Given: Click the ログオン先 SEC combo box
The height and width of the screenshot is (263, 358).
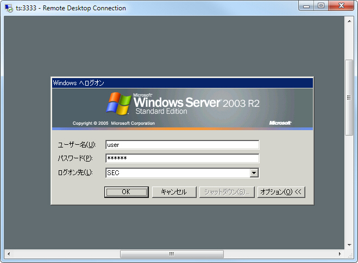Looking at the screenshot, I should (x=182, y=173).
